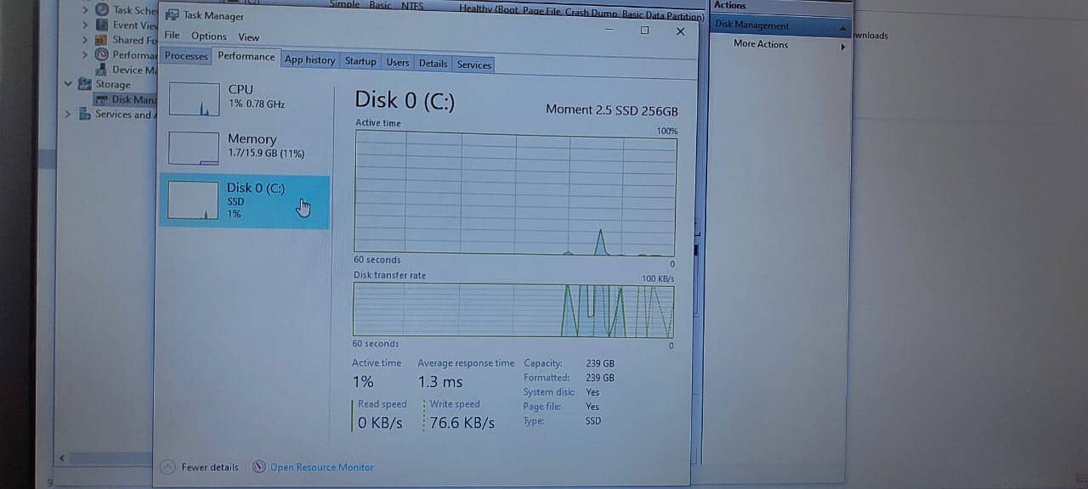Click the Shared Folders icon
Screen dimensions: 1088x489
(103, 40)
